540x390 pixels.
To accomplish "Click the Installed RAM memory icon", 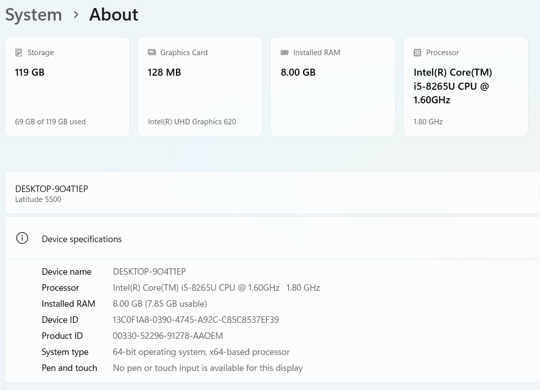I will pos(284,53).
